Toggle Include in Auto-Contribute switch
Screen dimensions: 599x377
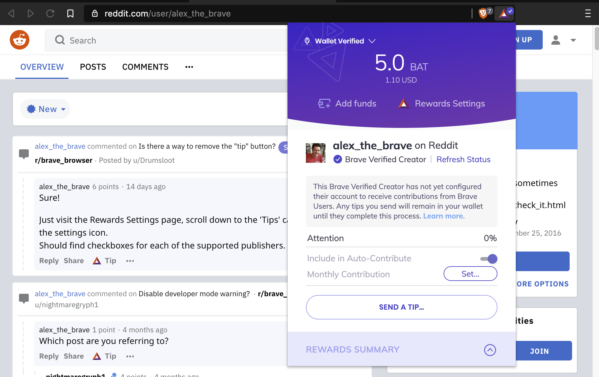[x=489, y=259]
